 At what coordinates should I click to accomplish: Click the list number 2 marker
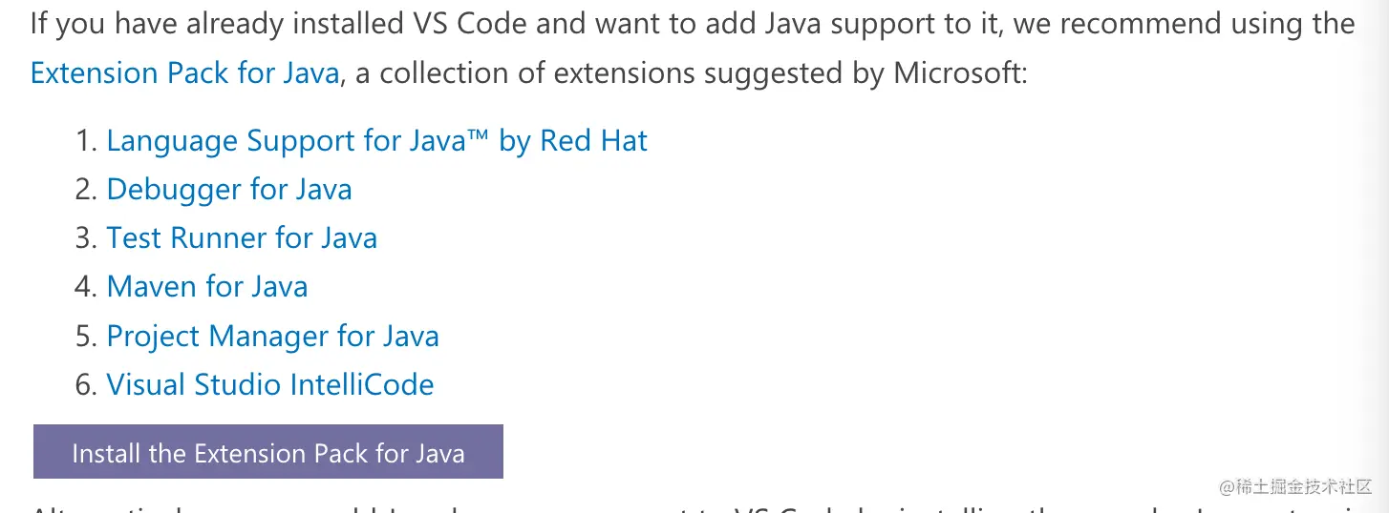[87, 190]
